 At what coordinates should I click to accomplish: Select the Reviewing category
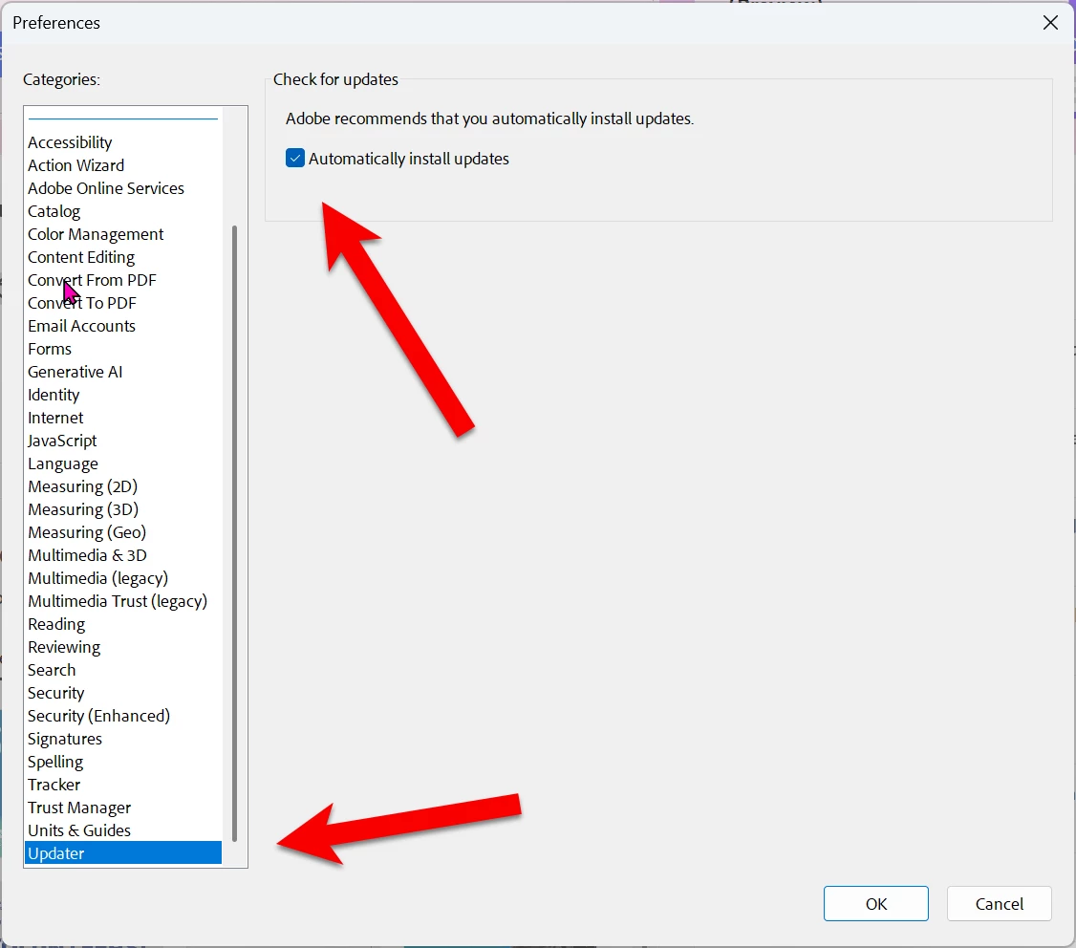pos(65,647)
